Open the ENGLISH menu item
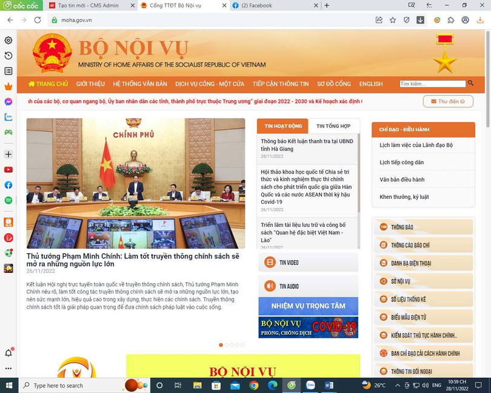The width and height of the screenshot is (491, 393). tap(371, 84)
